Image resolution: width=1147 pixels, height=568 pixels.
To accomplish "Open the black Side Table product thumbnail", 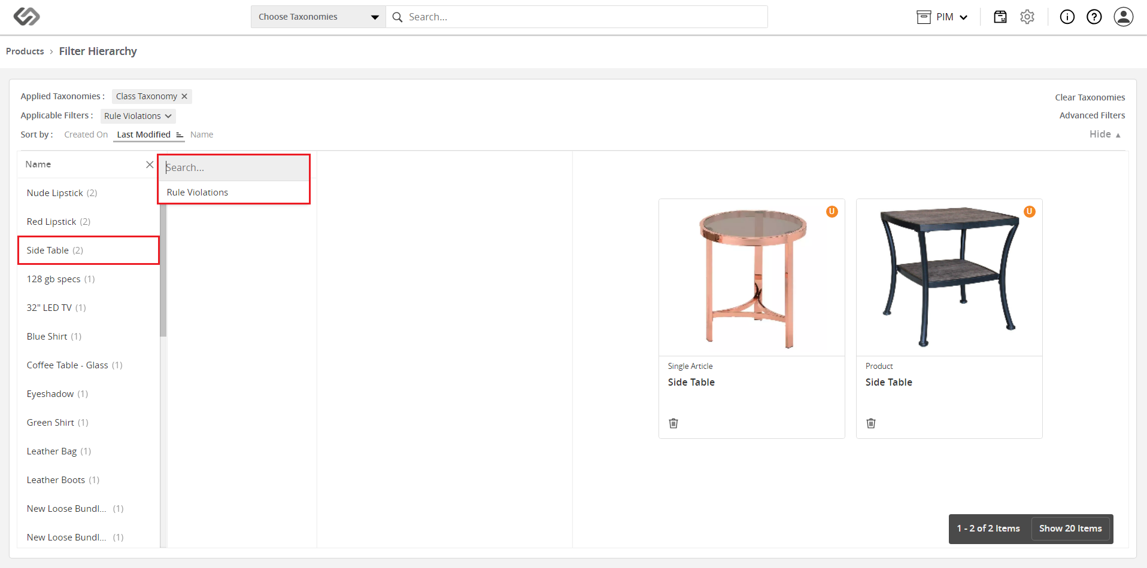I will 949,278.
